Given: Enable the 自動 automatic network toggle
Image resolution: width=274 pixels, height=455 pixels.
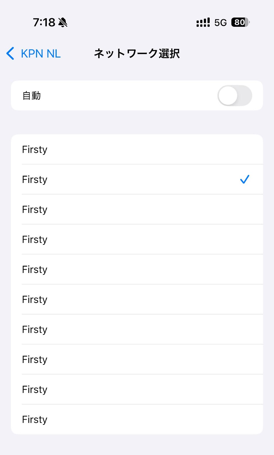Looking at the screenshot, I should [234, 96].
